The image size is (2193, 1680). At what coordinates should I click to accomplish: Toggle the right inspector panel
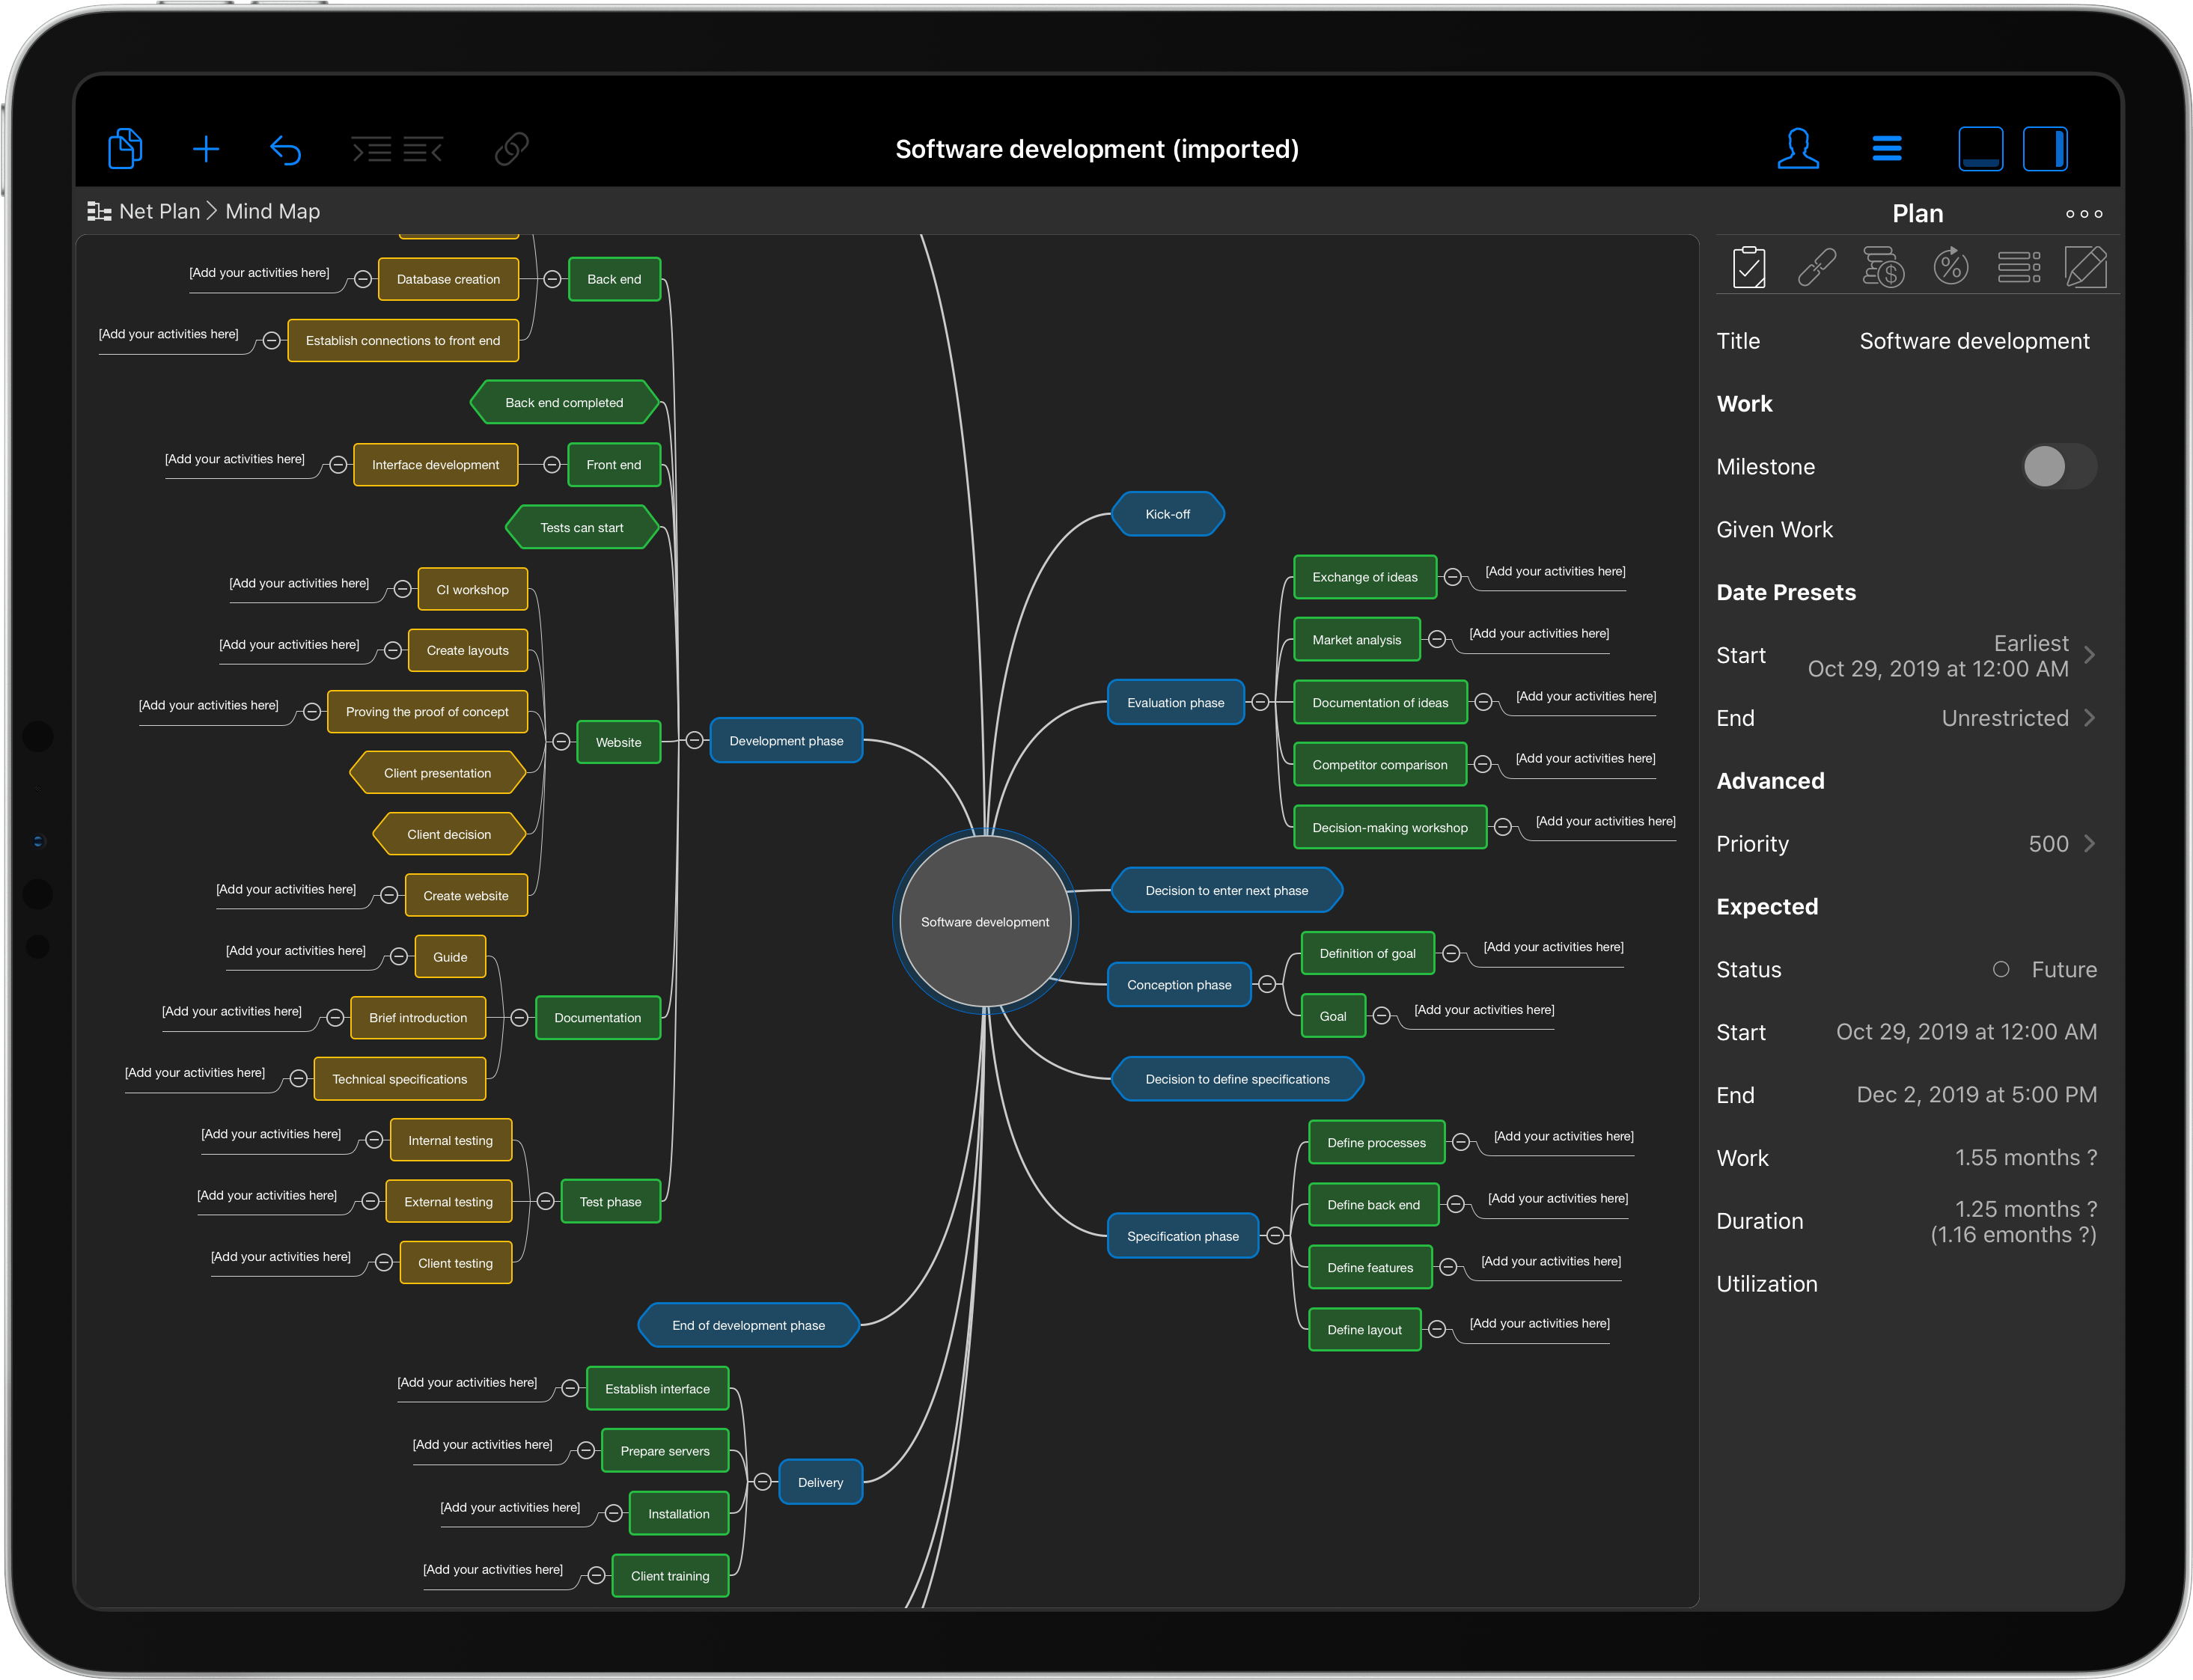(x=2045, y=149)
